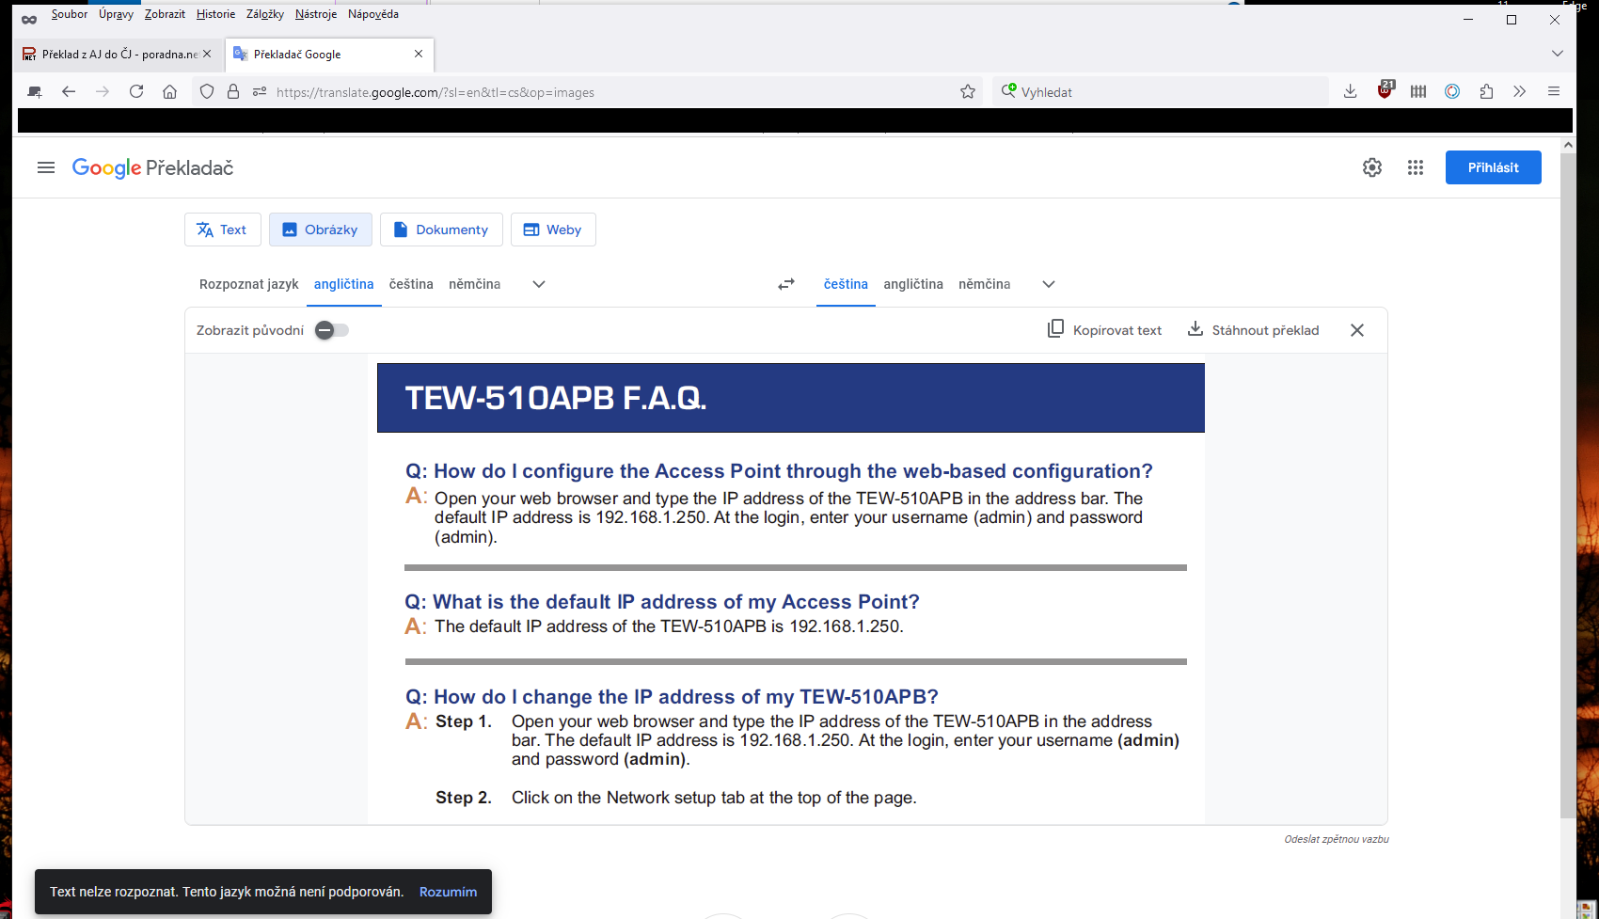The image size is (1599, 919).
Task: Select the Obrázky translation mode
Action: coord(320,230)
